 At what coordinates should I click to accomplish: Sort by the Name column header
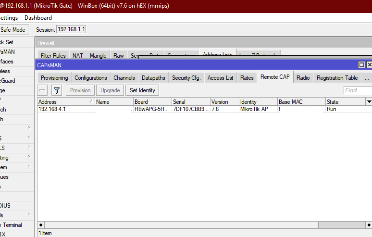114,102
